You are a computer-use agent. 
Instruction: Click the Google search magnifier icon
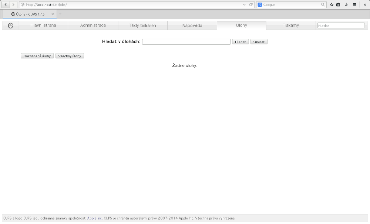click(x=323, y=4)
